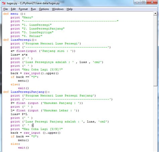159x152 pixels.
Task: Open the Edit menu
Action: coord(13,9)
